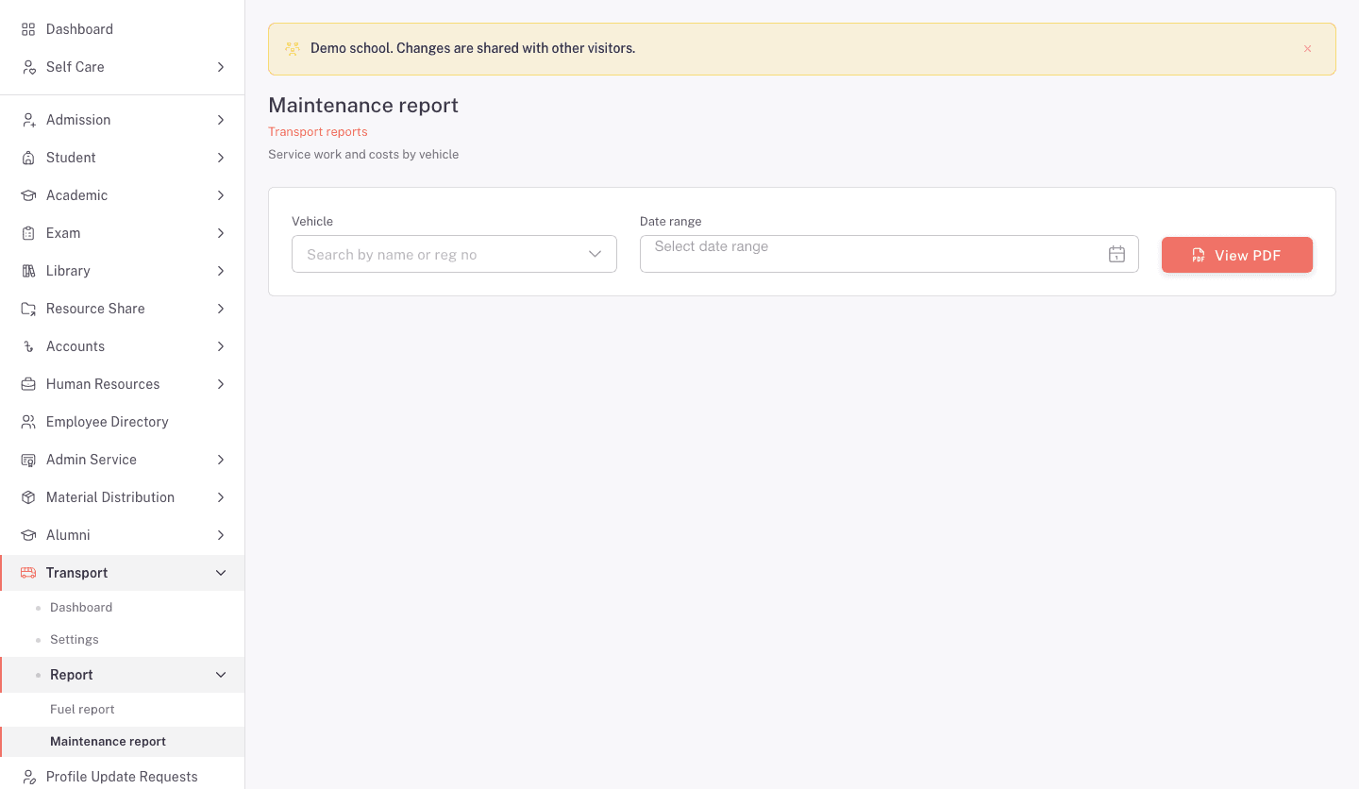Click the Select date range input
1359x789 pixels.
(x=889, y=254)
